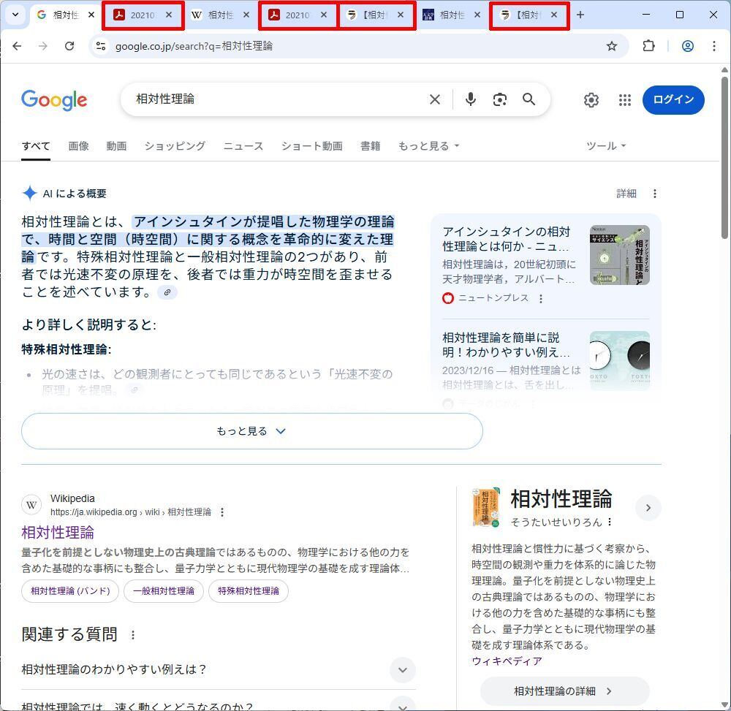The width and height of the screenshot is (731, 711).
Task: Open Wikipedia result three-dot menu
Action: [x=222, y=512]
